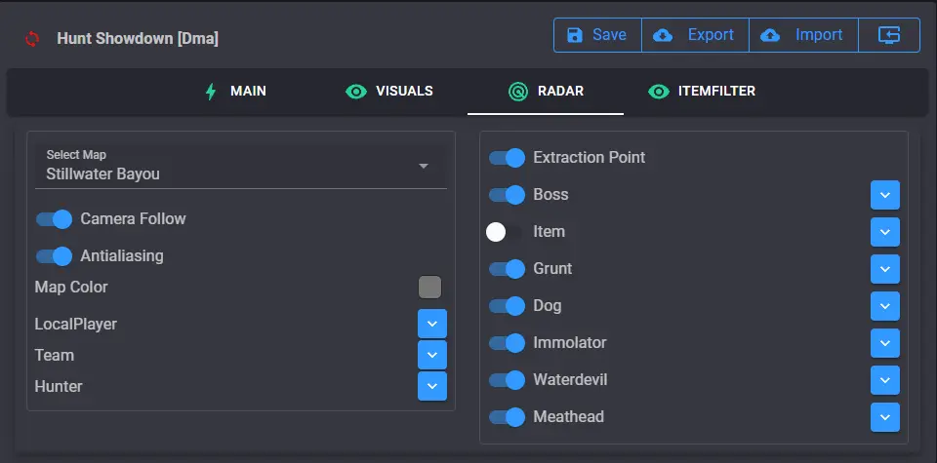
Task: Expand the Boss options chevron
Action: click(885, 195)
